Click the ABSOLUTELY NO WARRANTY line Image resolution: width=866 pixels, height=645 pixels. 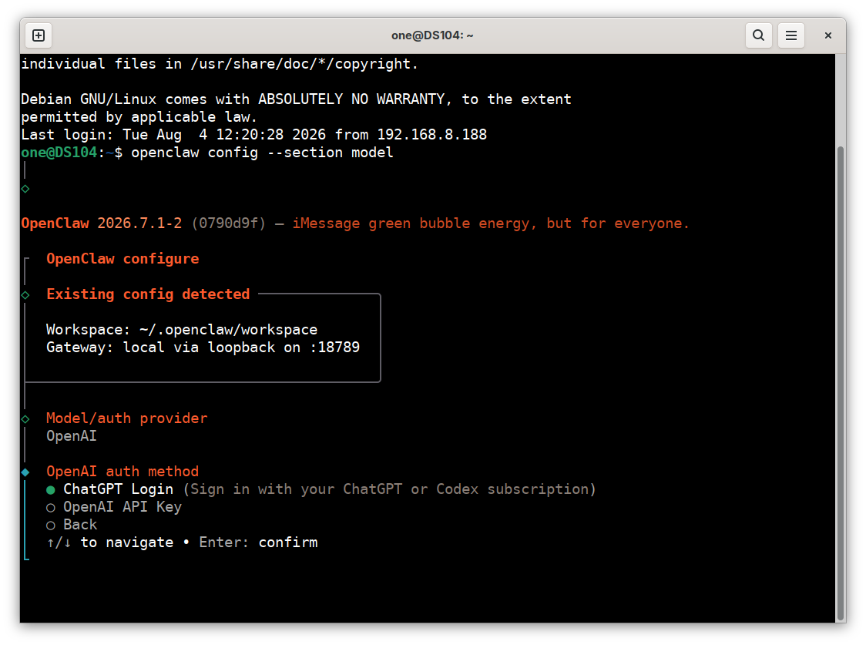tap(296, 99)
